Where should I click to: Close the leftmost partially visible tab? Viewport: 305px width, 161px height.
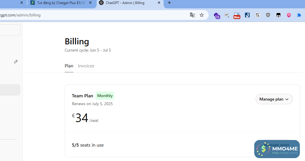coord(22,3)
